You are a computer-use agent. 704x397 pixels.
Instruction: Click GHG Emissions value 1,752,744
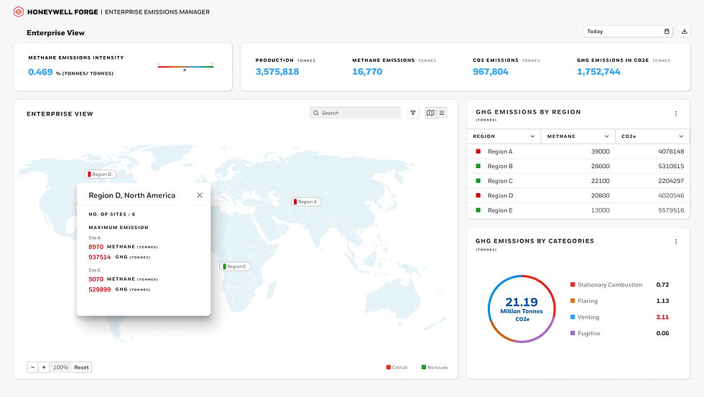(598, 72)
